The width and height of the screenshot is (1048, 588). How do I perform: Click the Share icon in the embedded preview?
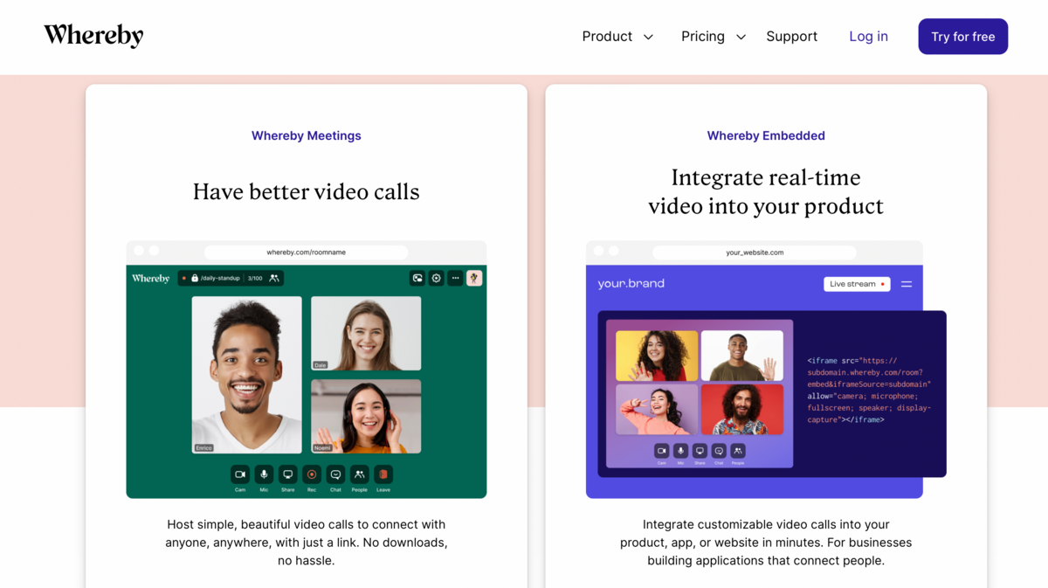[700, 451]
